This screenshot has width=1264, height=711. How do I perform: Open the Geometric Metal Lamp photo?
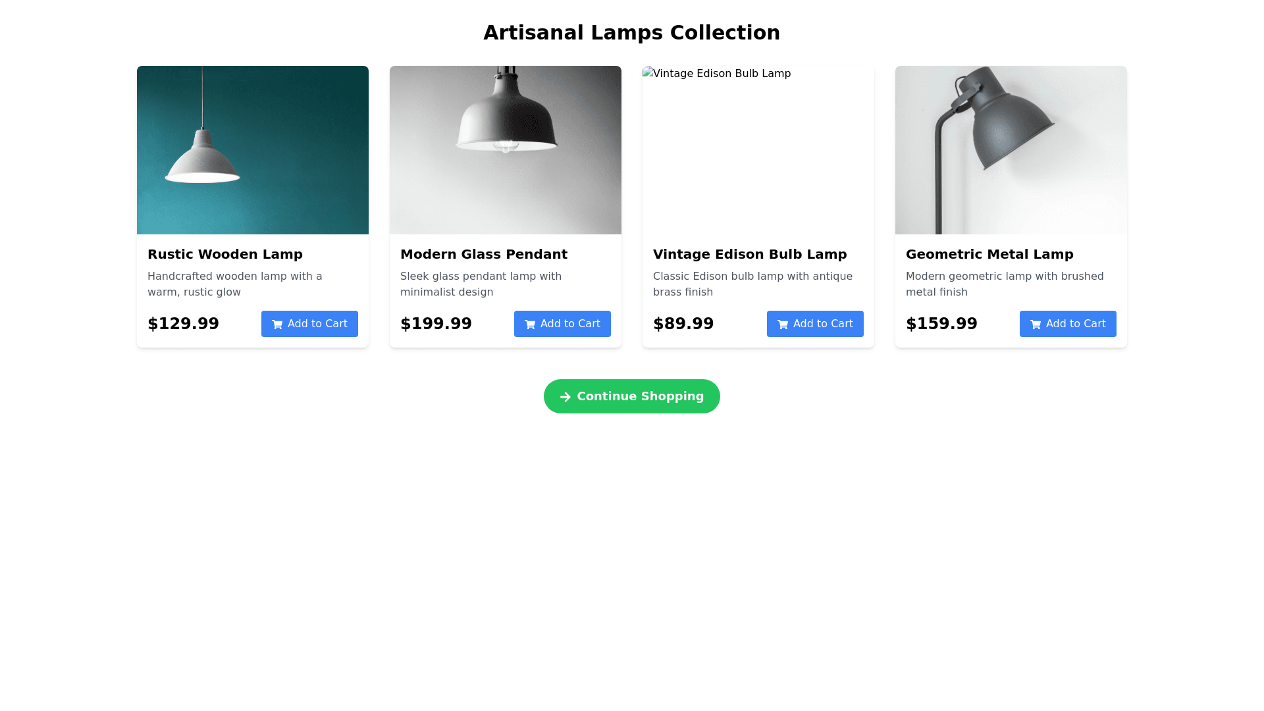1011,150
